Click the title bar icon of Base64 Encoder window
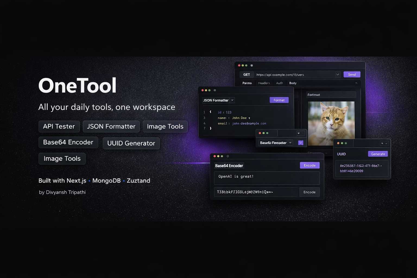 click(228, 156)
